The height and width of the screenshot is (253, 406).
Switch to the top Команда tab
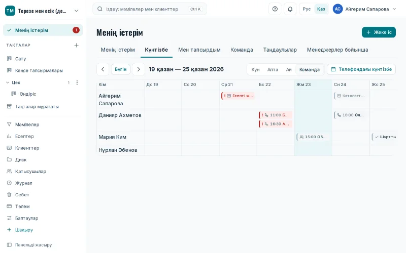242,50
